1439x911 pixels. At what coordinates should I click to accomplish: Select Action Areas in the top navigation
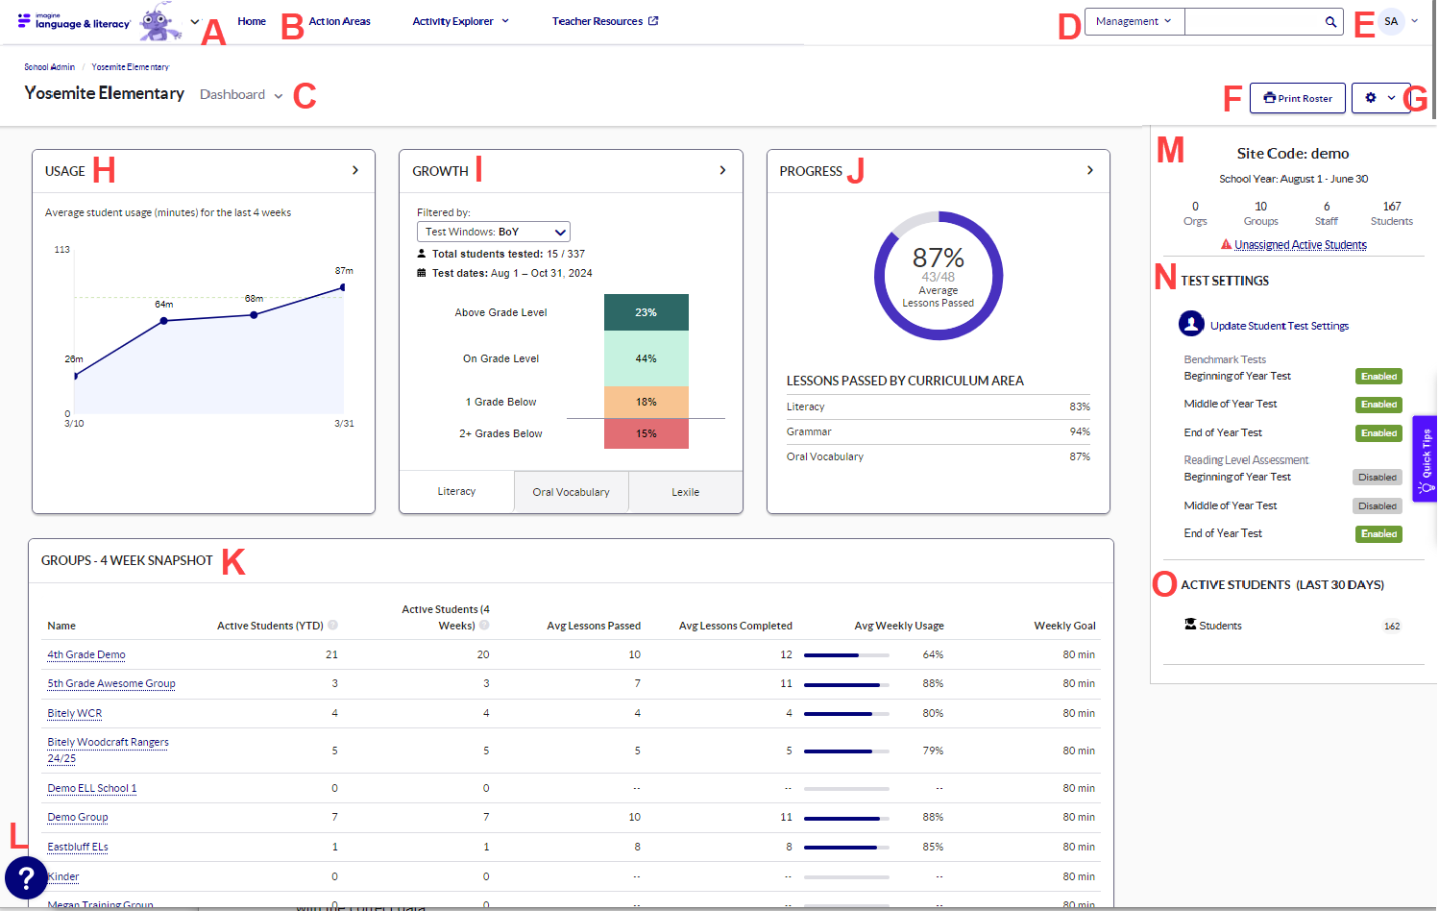coord(339,20)
